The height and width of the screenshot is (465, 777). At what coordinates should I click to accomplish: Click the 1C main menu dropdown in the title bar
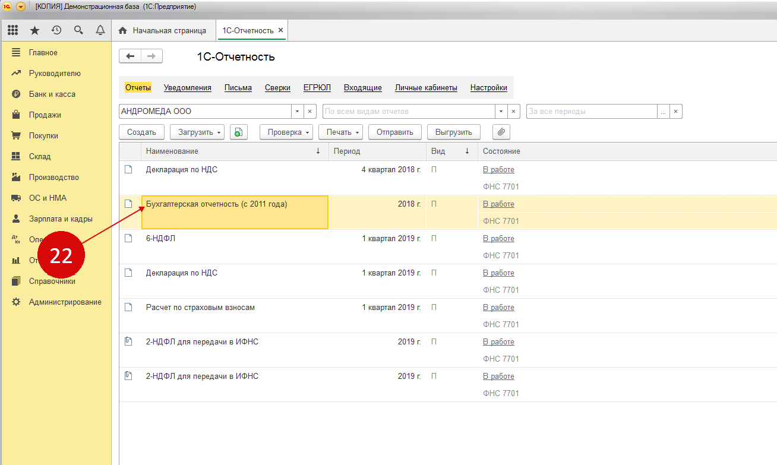(x=21, y=7)
